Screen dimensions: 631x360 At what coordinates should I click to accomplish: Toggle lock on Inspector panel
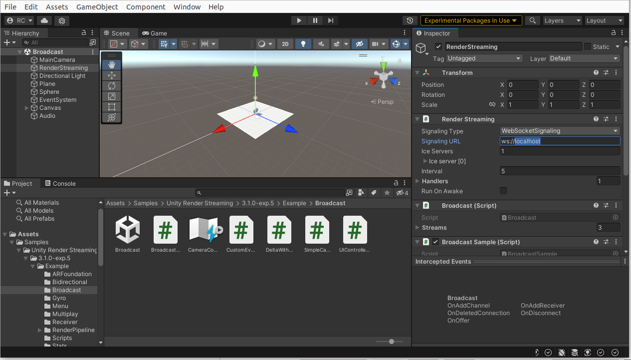614,33
